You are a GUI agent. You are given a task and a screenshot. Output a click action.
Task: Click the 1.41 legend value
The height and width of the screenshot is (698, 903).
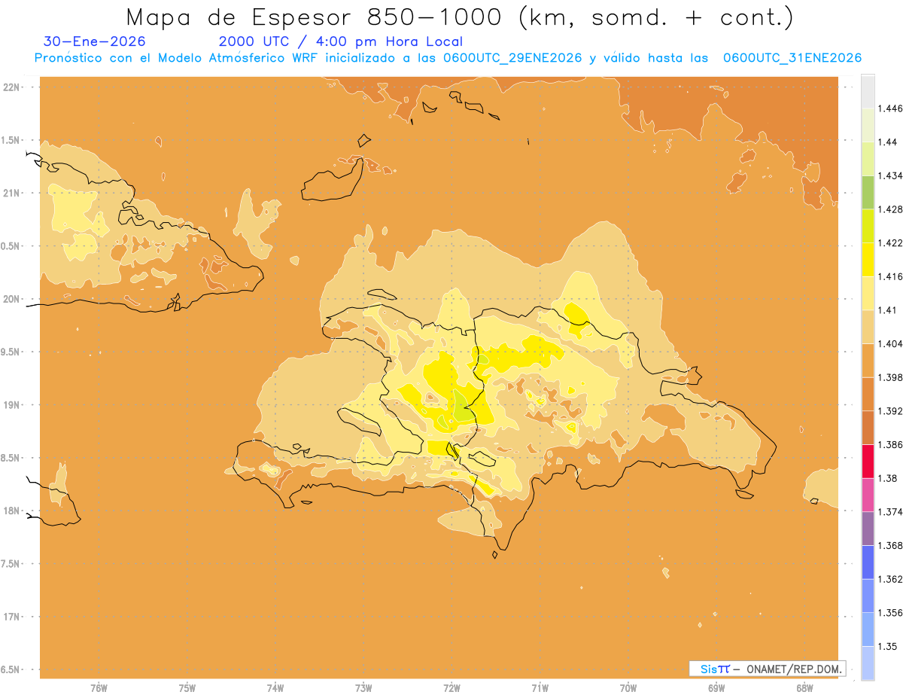click(x=888, y=310)
